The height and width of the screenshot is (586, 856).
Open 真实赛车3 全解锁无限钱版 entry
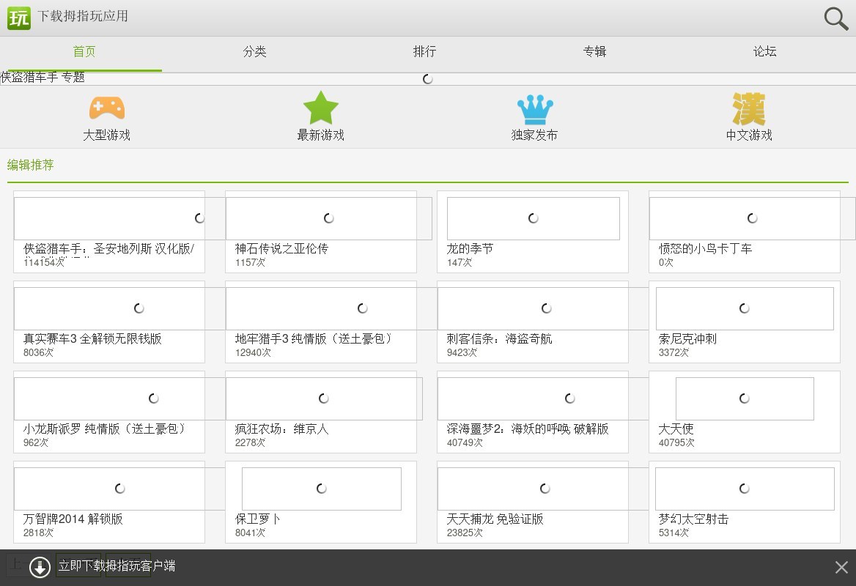92,339
